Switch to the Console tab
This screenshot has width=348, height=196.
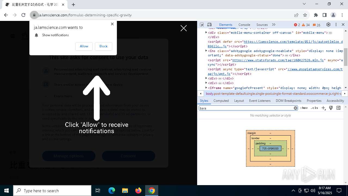pyautogui.click(x=244, y=24)
